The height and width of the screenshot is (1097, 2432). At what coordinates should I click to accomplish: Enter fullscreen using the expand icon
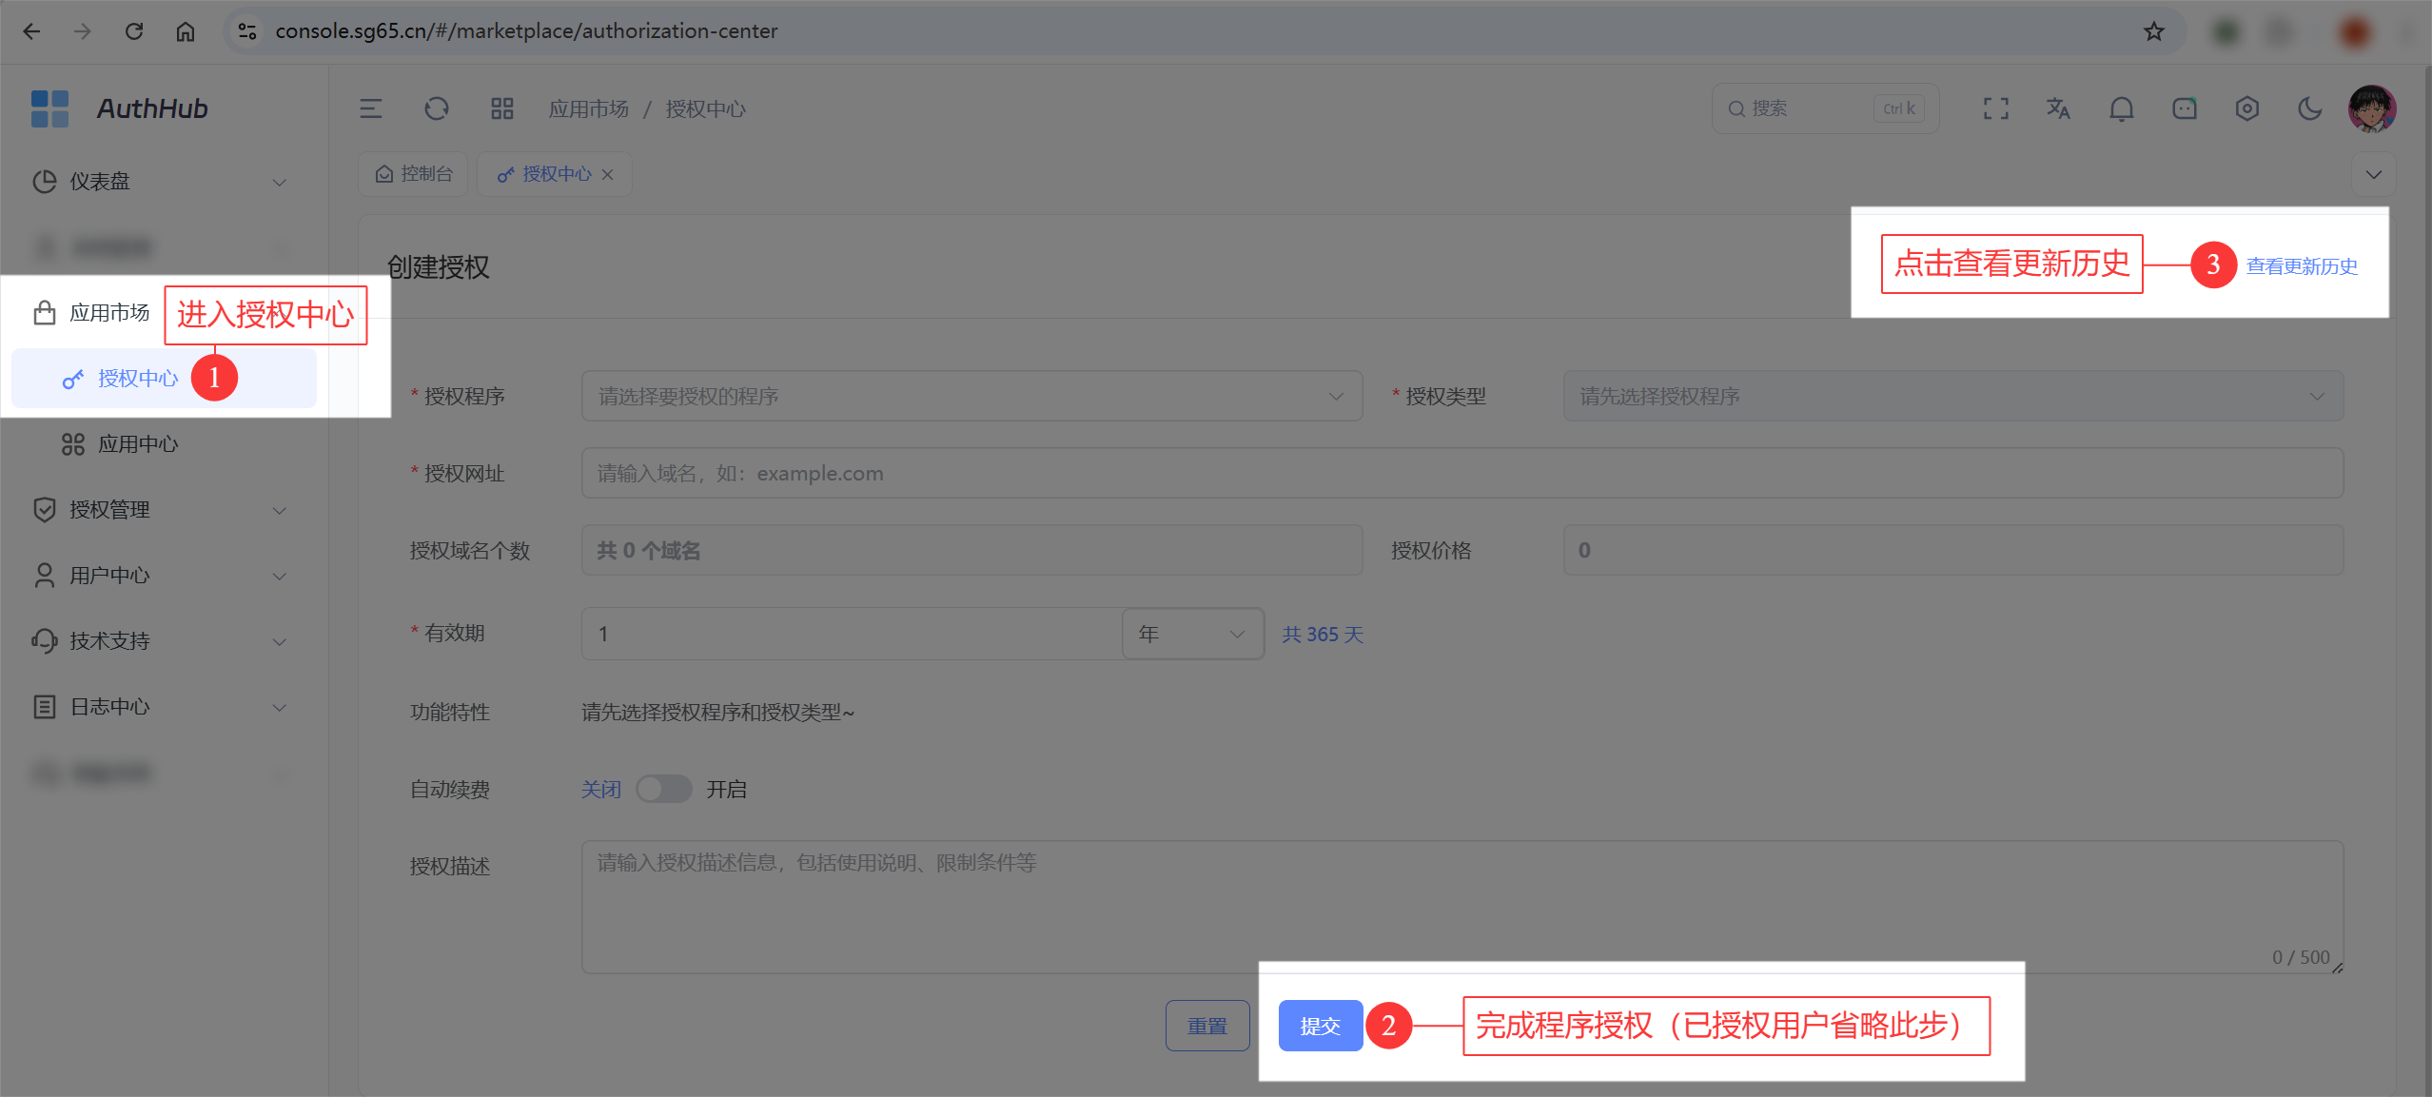point(1995,108)
